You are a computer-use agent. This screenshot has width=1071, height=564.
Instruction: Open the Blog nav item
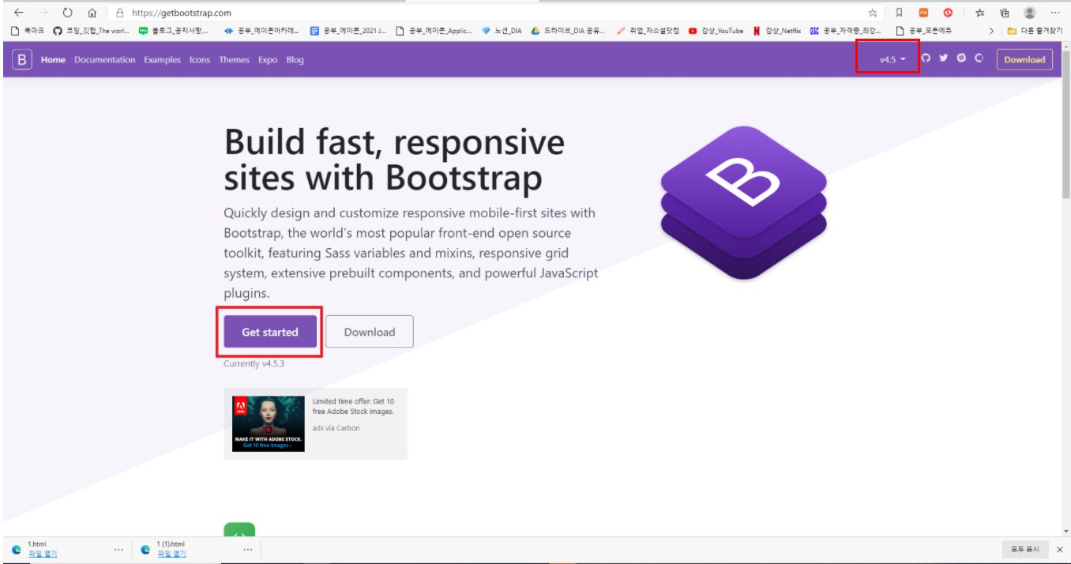[x=295, y=60]
